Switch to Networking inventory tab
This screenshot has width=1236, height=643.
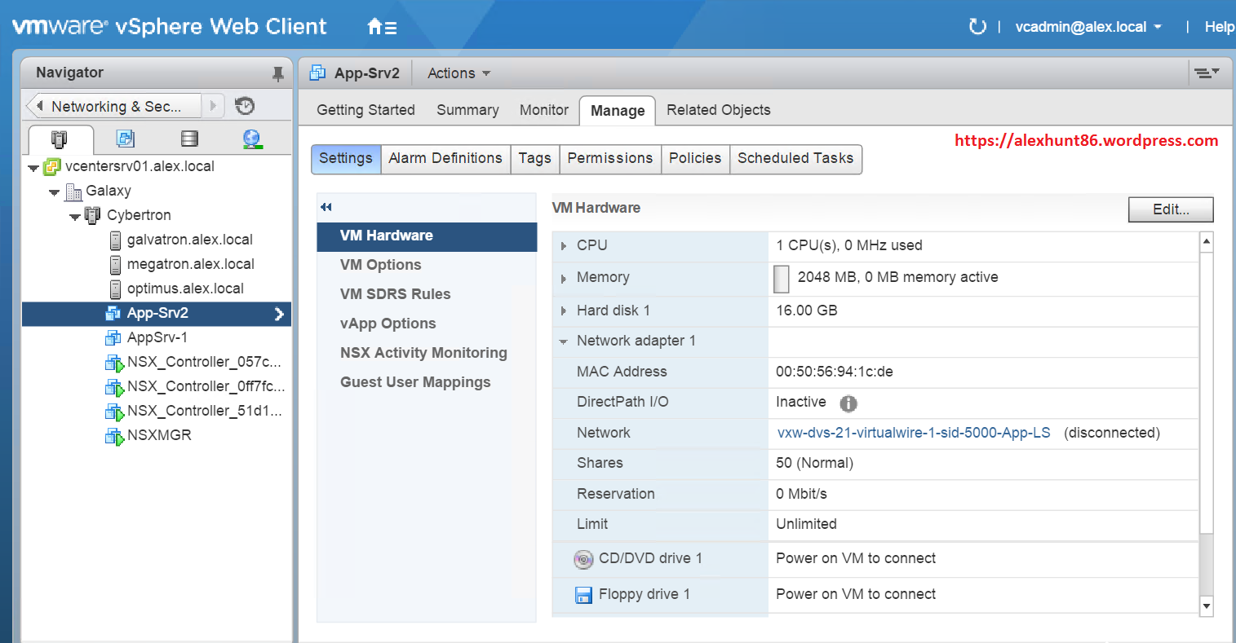click(x=252, y=139)
